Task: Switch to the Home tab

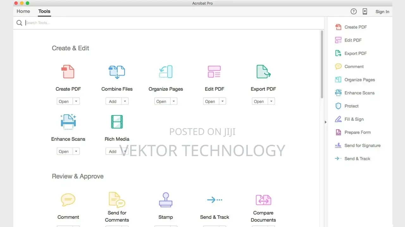Action: [23, 11]
